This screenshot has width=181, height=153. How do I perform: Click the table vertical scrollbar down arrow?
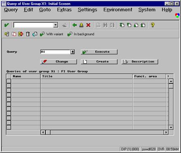[171, 127]
